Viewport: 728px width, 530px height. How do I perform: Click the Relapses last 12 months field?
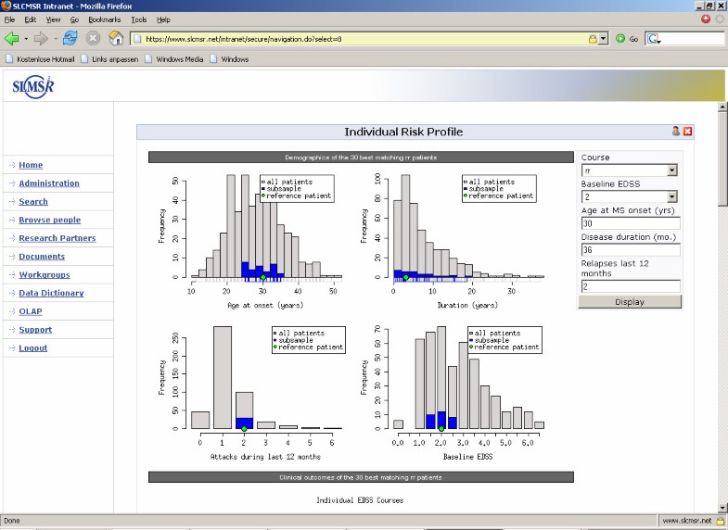[x=631, y=286]
